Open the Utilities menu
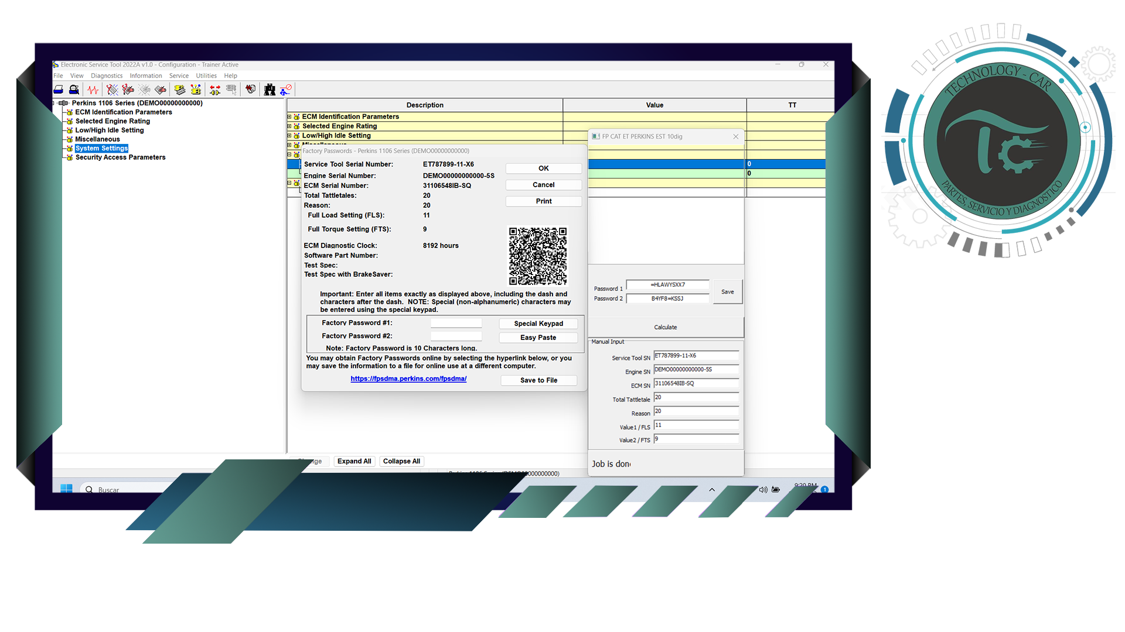This screenshot has height=632, width=1125. (x=206, y=75)
